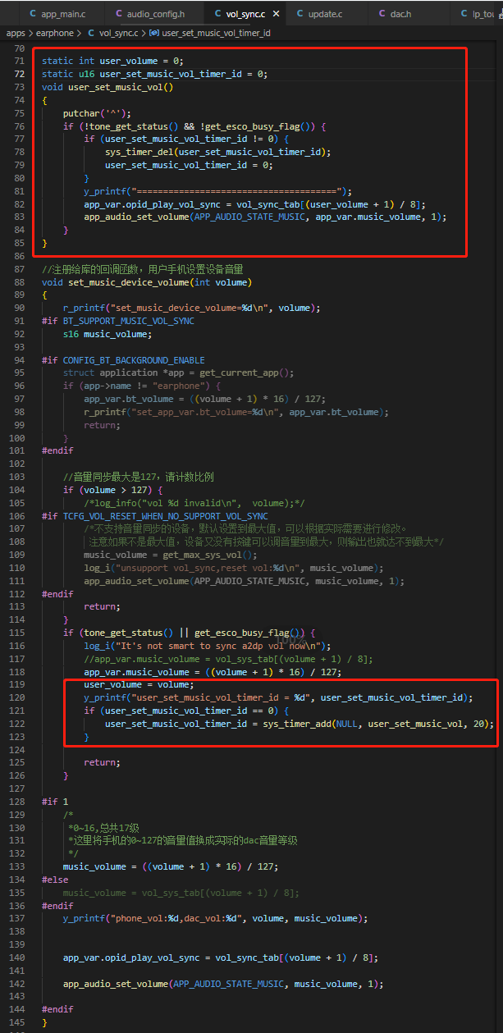Switch to the app_main.c tab
The height and width of the screenshot is (1033, 503).
56,14
